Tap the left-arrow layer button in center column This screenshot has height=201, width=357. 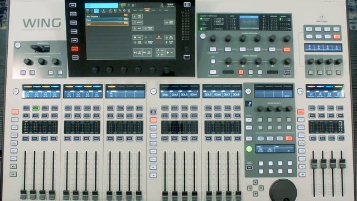(153, 167)
